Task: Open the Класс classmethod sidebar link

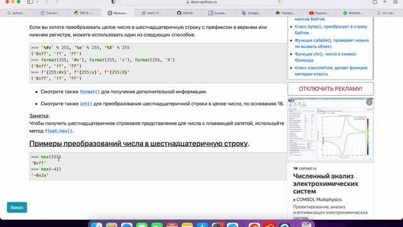Action: (x=331, y=71)
